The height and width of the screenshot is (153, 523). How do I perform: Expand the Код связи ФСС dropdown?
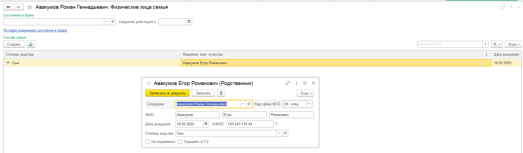click(309, 104)
